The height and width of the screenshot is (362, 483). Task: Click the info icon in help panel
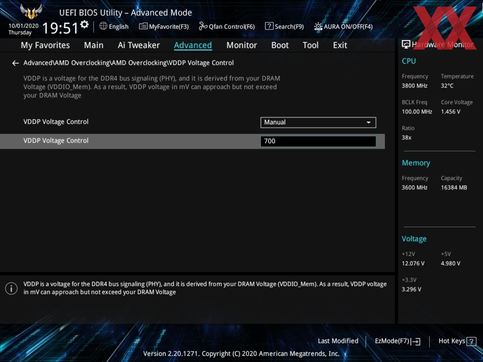(x=11, y=288)
